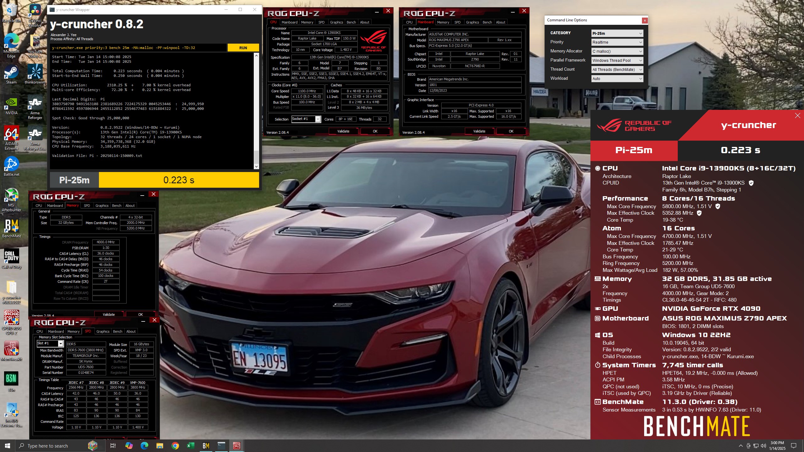The width and height of the screenshot is (804, 452).
Task: Click Validate in the Mainboard window
Action: pos(479,131)
